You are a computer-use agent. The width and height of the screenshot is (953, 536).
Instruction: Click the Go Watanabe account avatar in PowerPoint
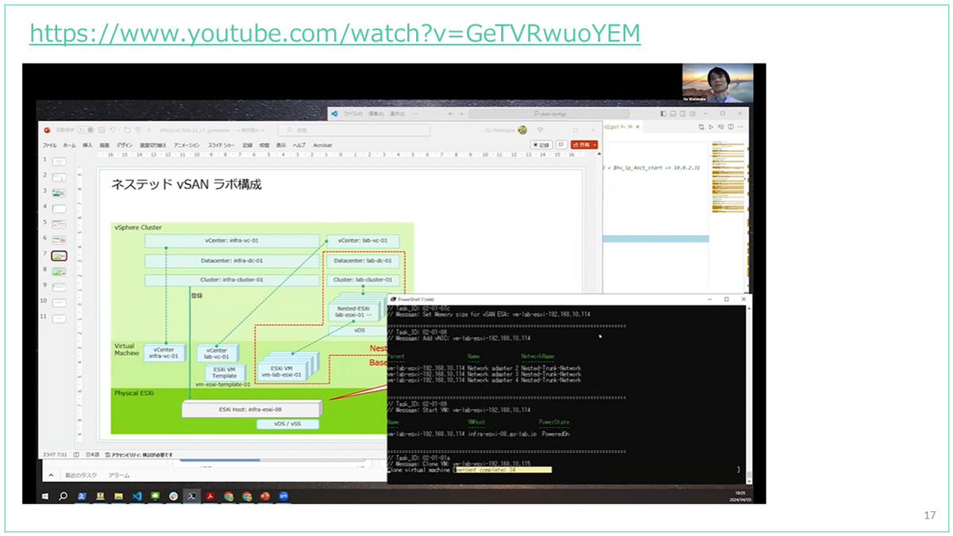pos(523,129)
